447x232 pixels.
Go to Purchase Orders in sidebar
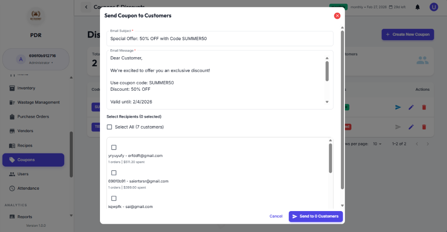pos(33,117)
